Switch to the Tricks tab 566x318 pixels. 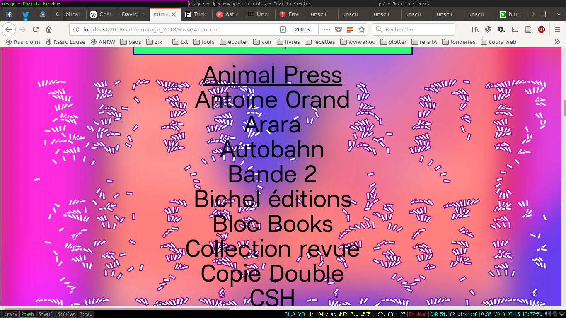(x=196, y=14)
